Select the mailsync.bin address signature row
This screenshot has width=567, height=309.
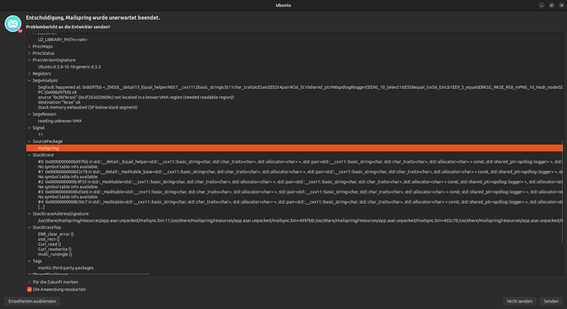coord(300,220)
